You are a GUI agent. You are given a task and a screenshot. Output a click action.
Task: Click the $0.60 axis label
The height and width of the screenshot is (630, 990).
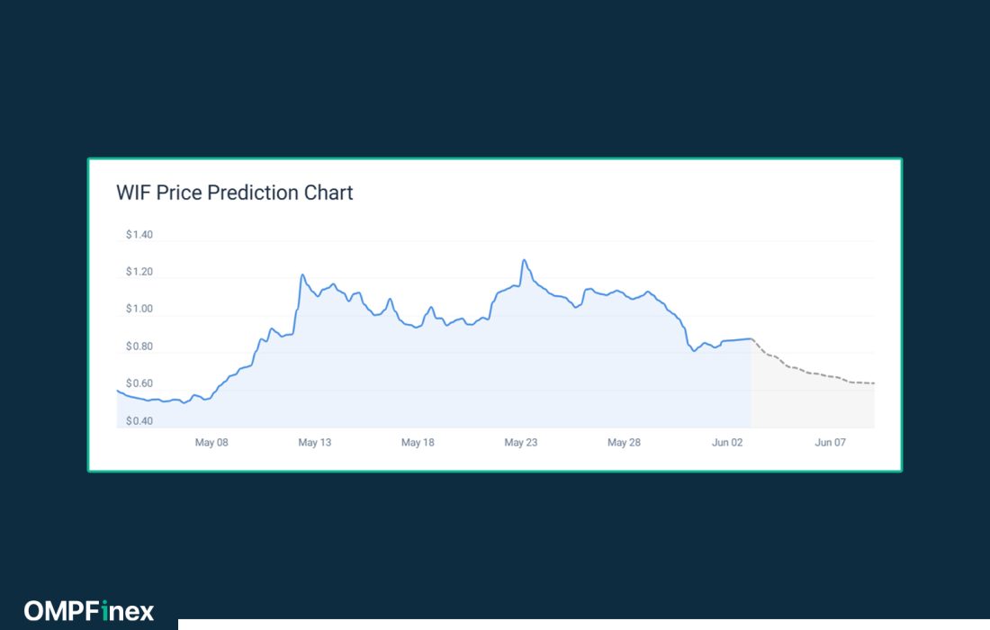(139, 383)
